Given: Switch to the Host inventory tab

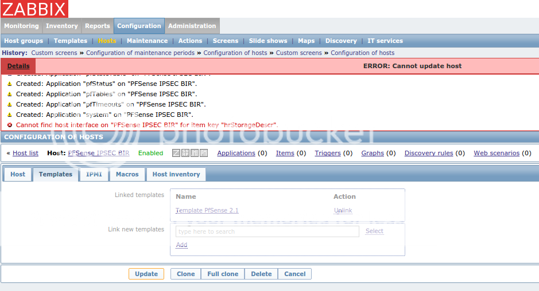Looking at the screenshot, I should (x=176, y=174).
